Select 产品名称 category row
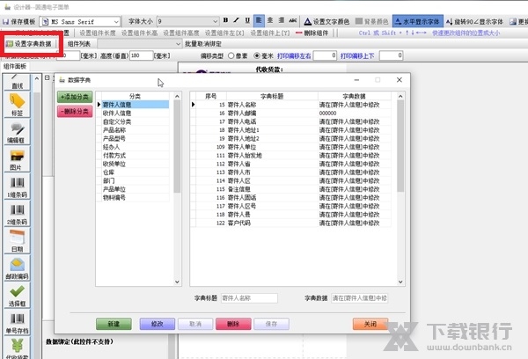Screen dimensions: 528x359 point(136,130)
